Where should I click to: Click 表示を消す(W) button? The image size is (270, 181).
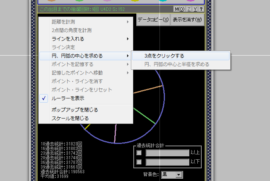(x=187, y=20)
